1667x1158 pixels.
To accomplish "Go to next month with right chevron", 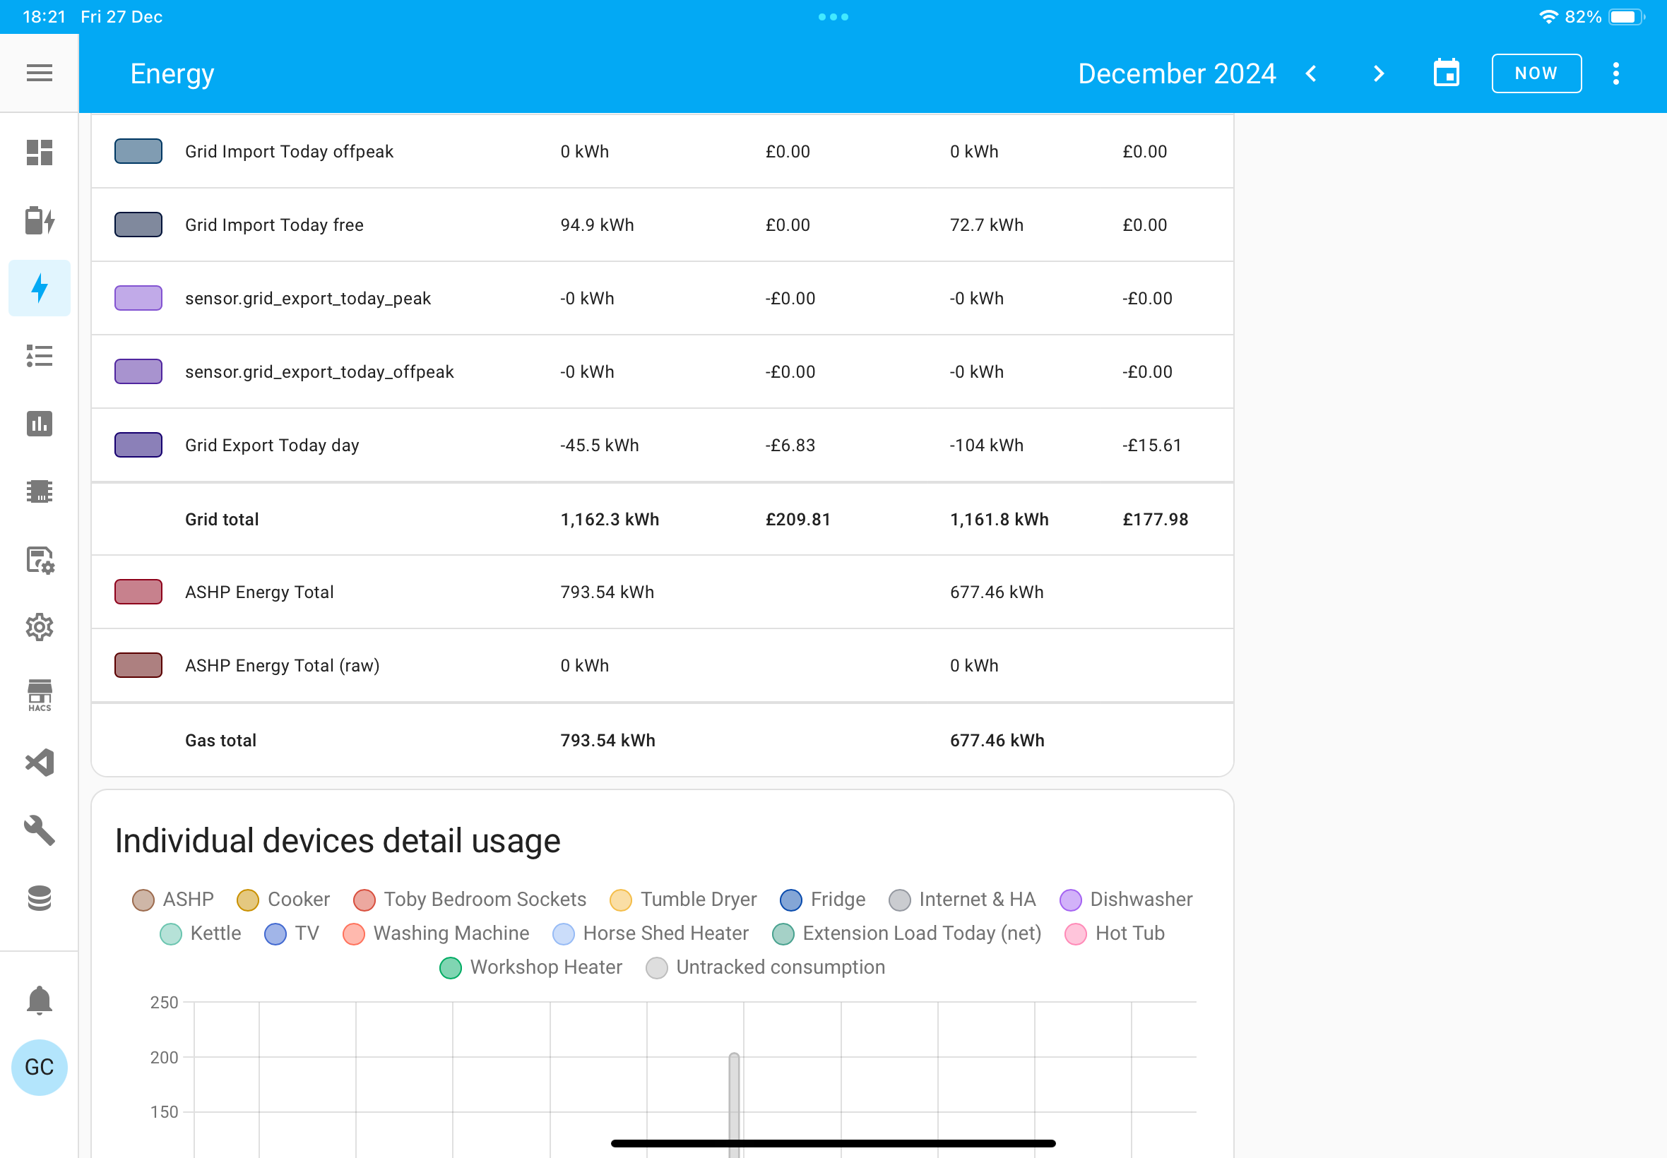I will click(x=1379, y=73).
